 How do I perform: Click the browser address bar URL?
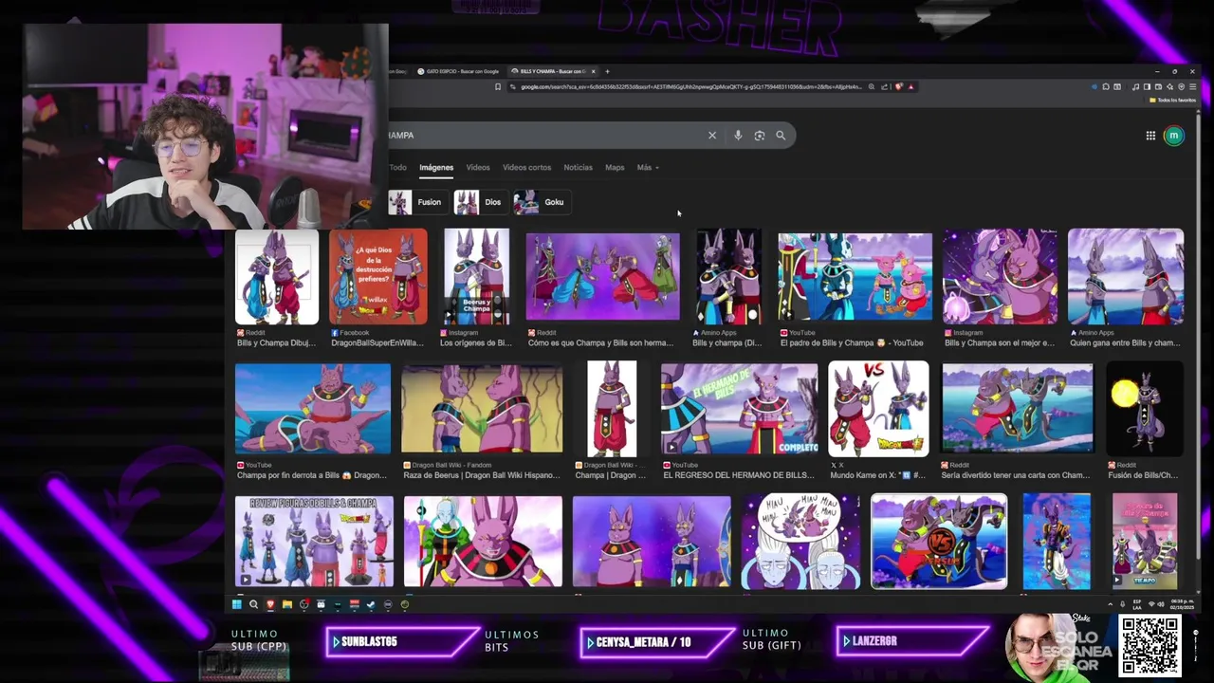[690, 86]
